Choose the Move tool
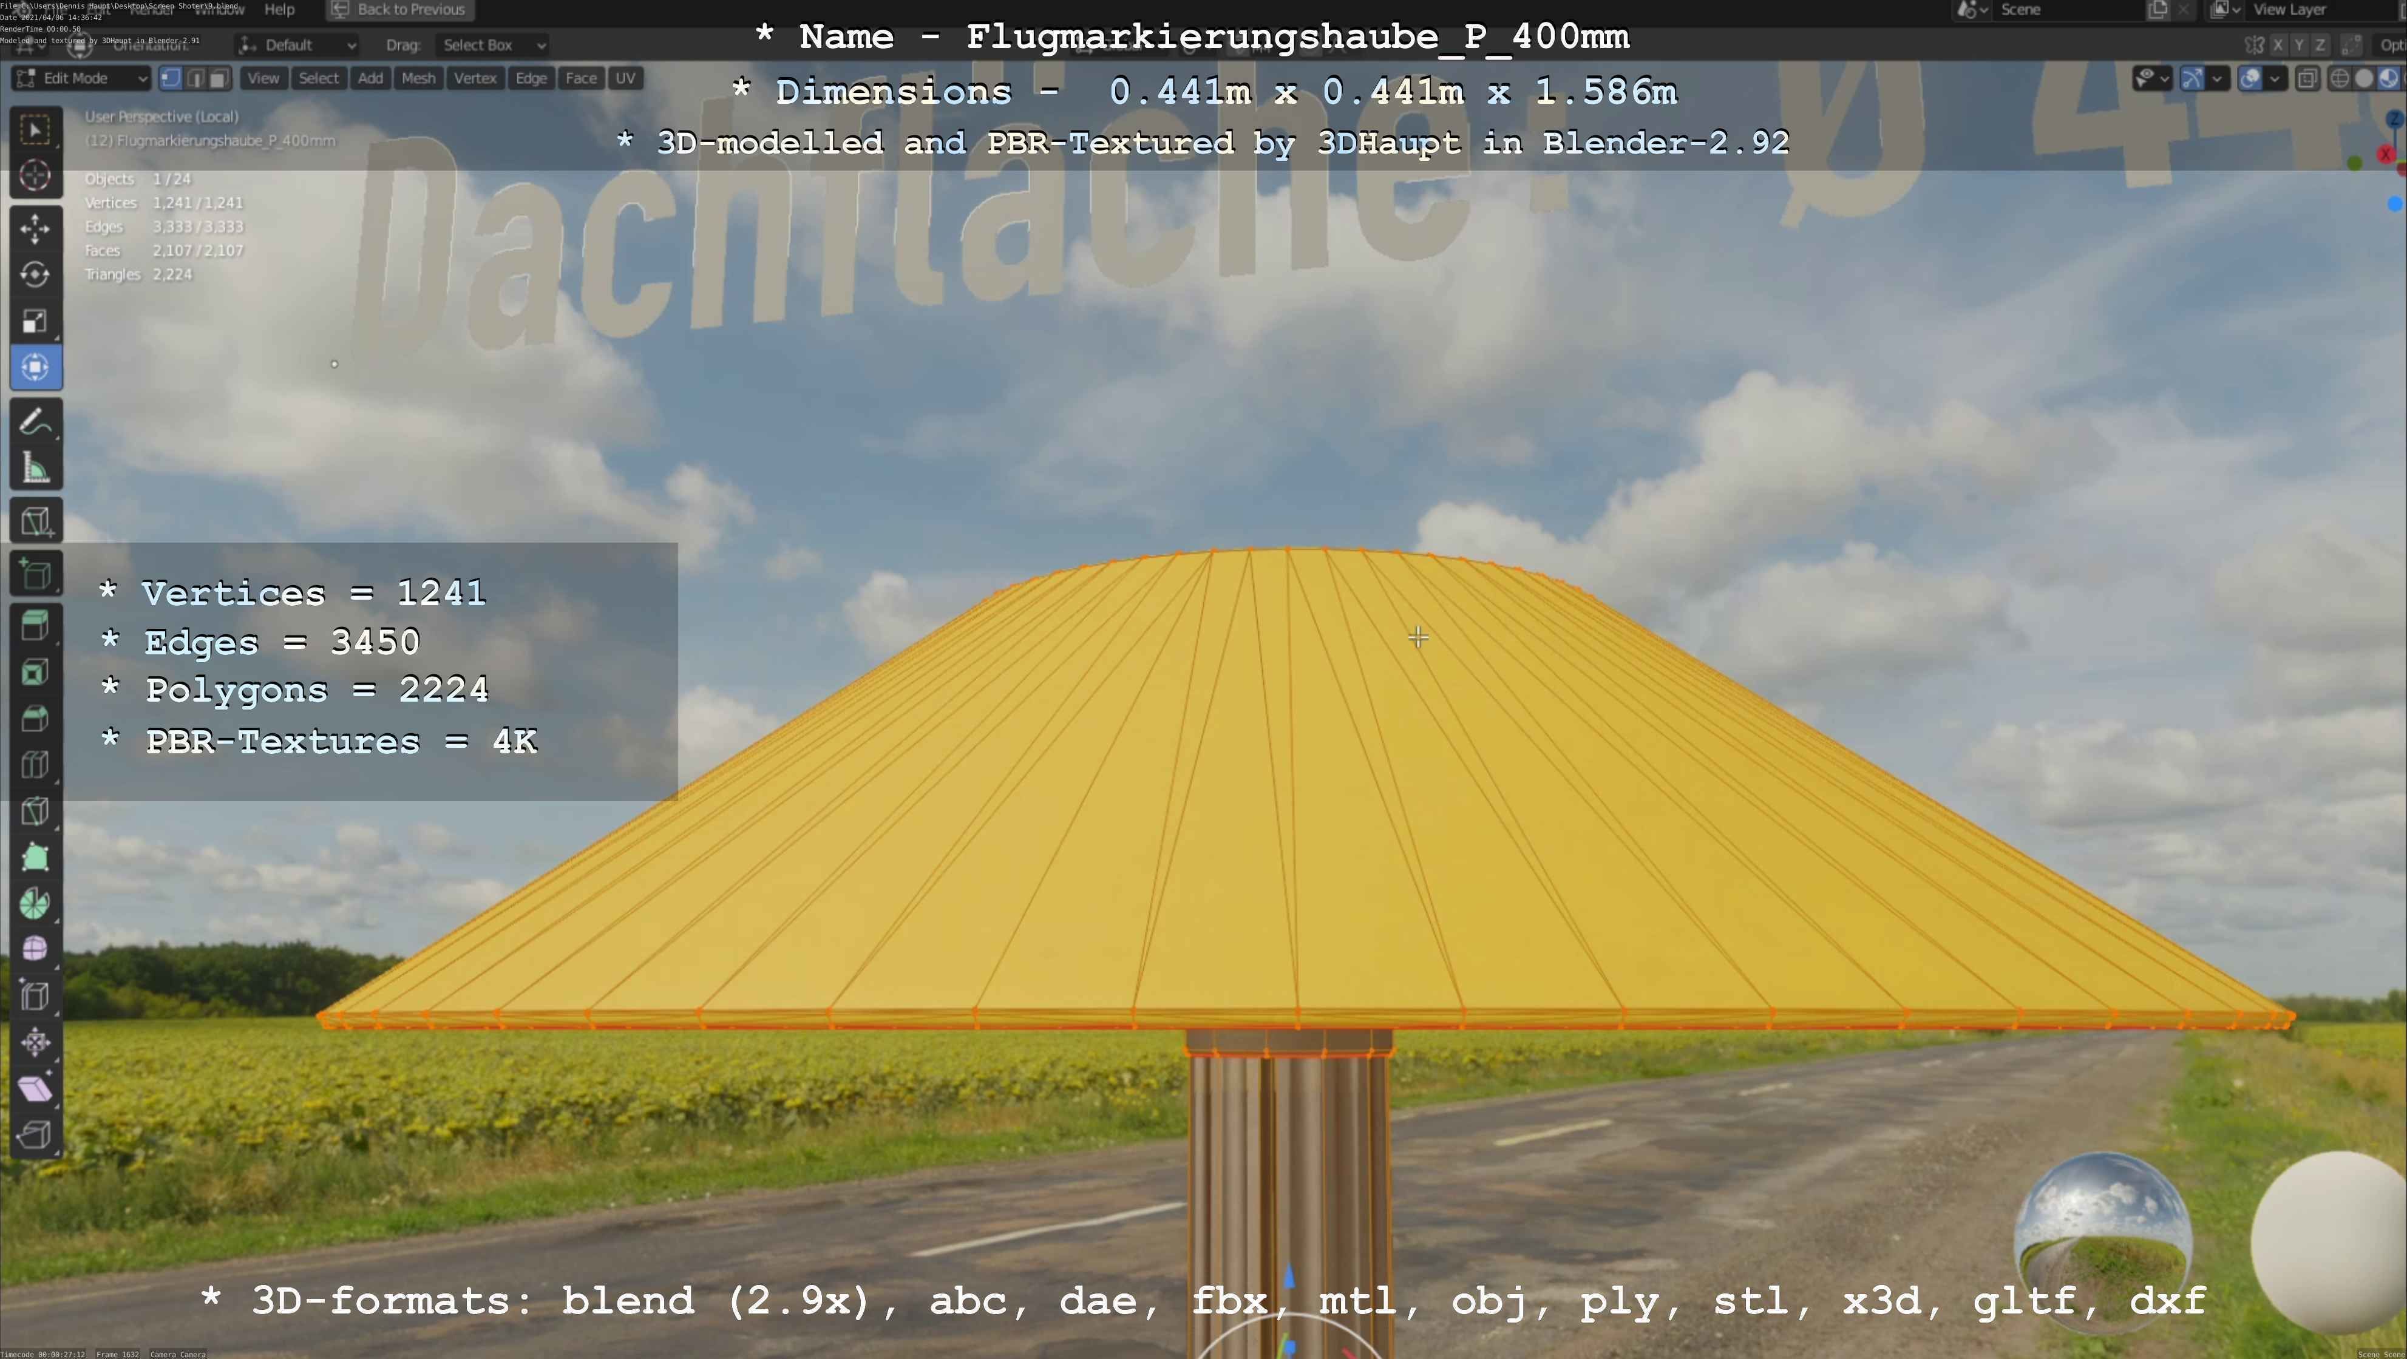Image resolution: width=2407 pixels, height=1359 pixels. [35, 229]
